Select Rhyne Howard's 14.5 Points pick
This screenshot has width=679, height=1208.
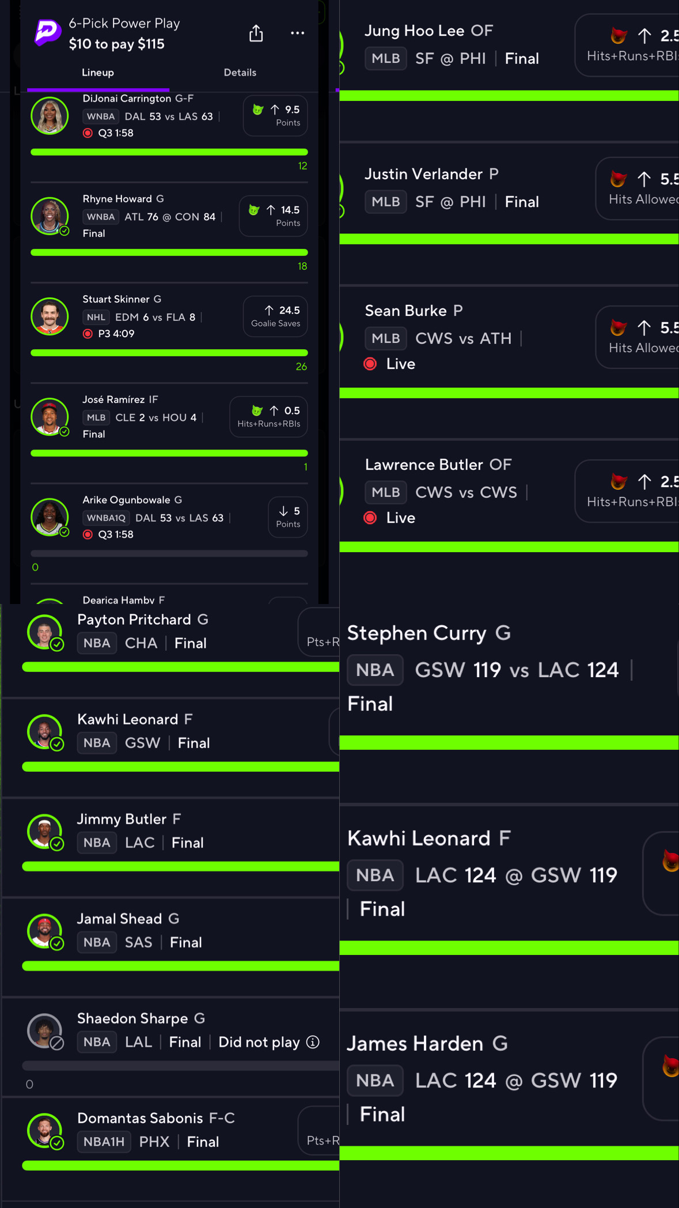point(274,216)
